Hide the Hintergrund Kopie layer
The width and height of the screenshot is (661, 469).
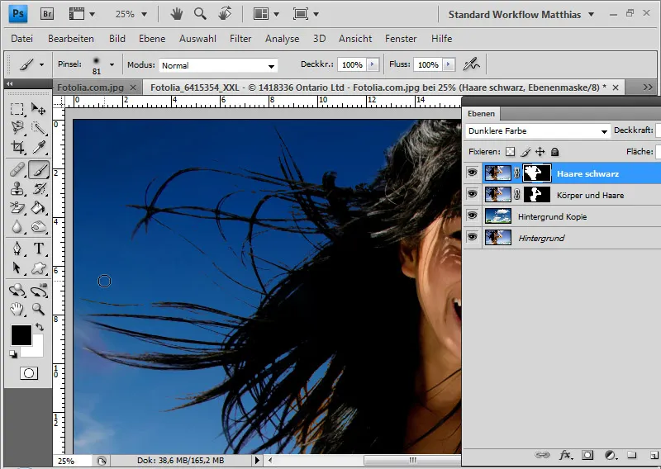point(472,216)
